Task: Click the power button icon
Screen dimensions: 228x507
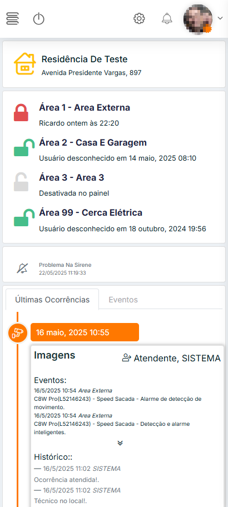Action: click(39, 19)
